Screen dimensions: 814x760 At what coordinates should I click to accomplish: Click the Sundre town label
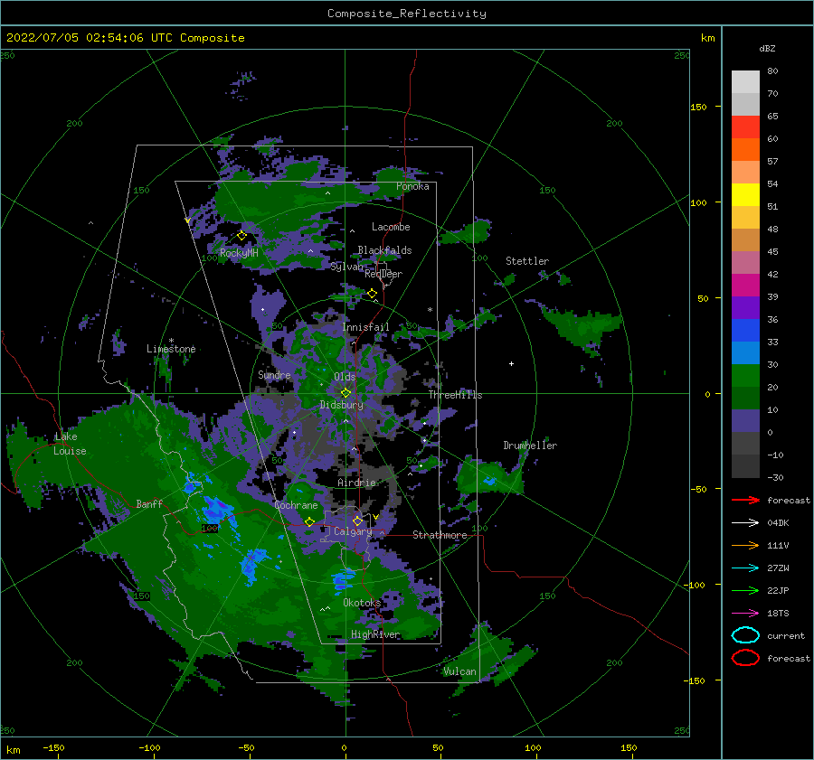[x=274, y=374]
